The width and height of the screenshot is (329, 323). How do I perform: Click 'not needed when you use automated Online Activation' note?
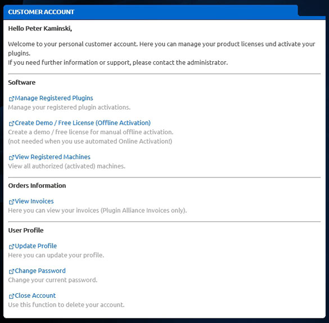(90, 142)
